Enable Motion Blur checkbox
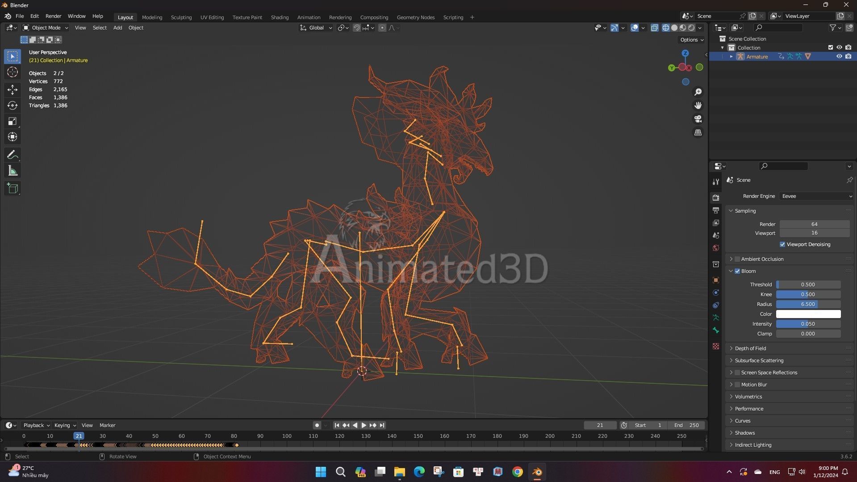Viewport: 857px width, 482px height. (737, 385)
